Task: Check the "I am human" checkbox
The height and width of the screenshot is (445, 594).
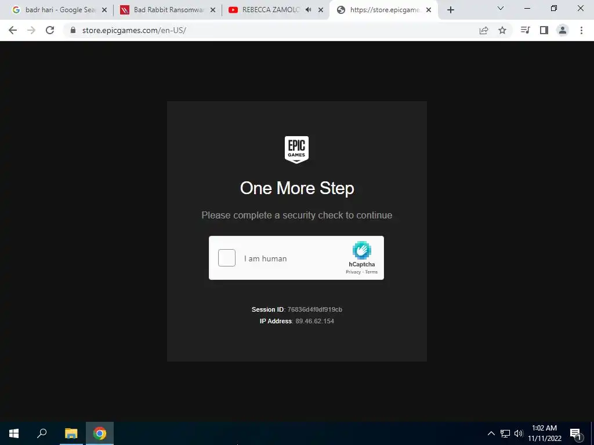Action: click(x=227, y=258)
